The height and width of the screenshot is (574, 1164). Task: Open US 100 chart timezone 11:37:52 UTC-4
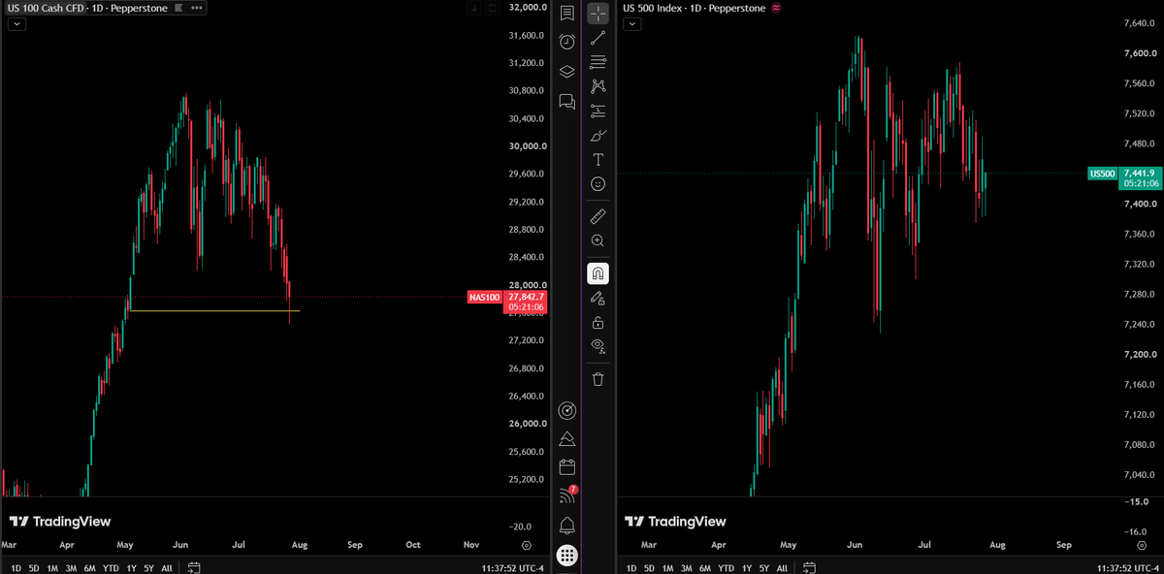point(511,567)
